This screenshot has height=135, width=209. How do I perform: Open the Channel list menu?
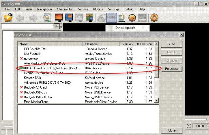[x=64, y=9]
